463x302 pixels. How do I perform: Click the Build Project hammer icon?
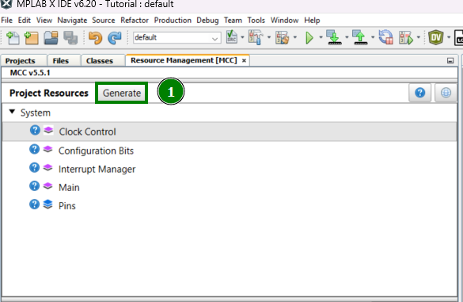(x=256, y=37)
